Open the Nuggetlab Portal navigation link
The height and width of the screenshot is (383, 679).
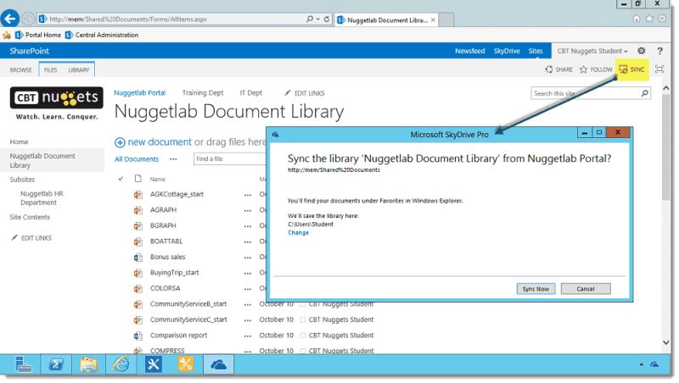140,93
